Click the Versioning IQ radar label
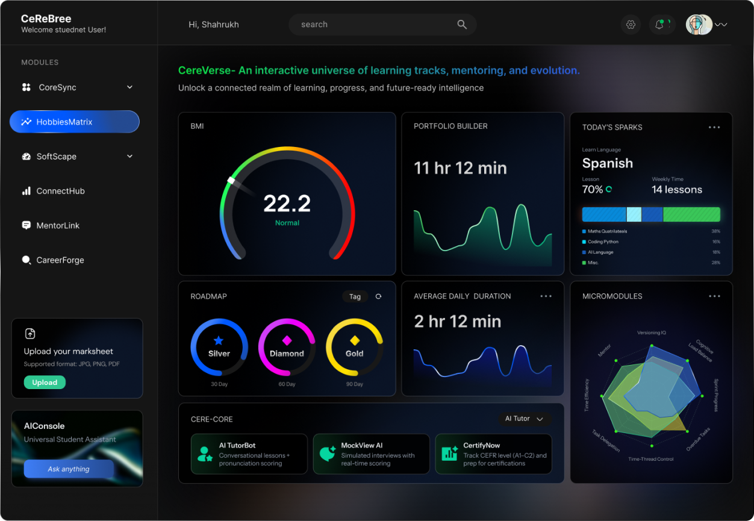 pos(652,332)
